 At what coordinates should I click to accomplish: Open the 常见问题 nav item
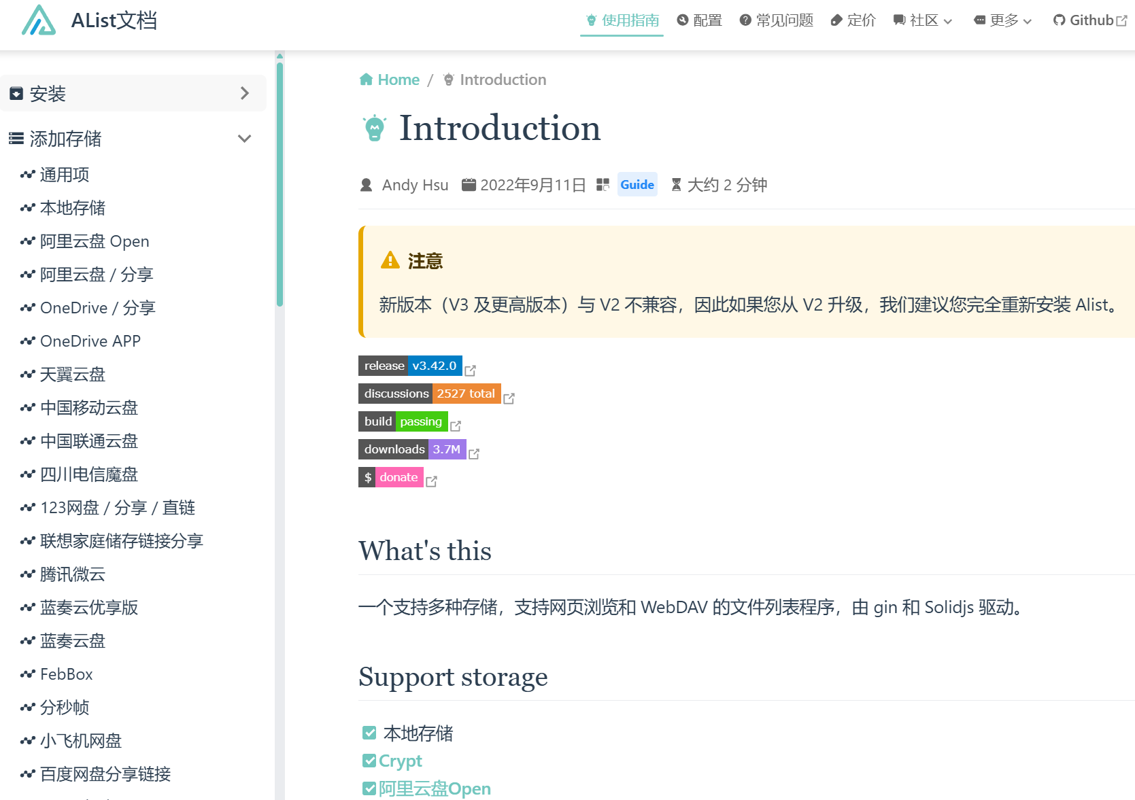777,20
